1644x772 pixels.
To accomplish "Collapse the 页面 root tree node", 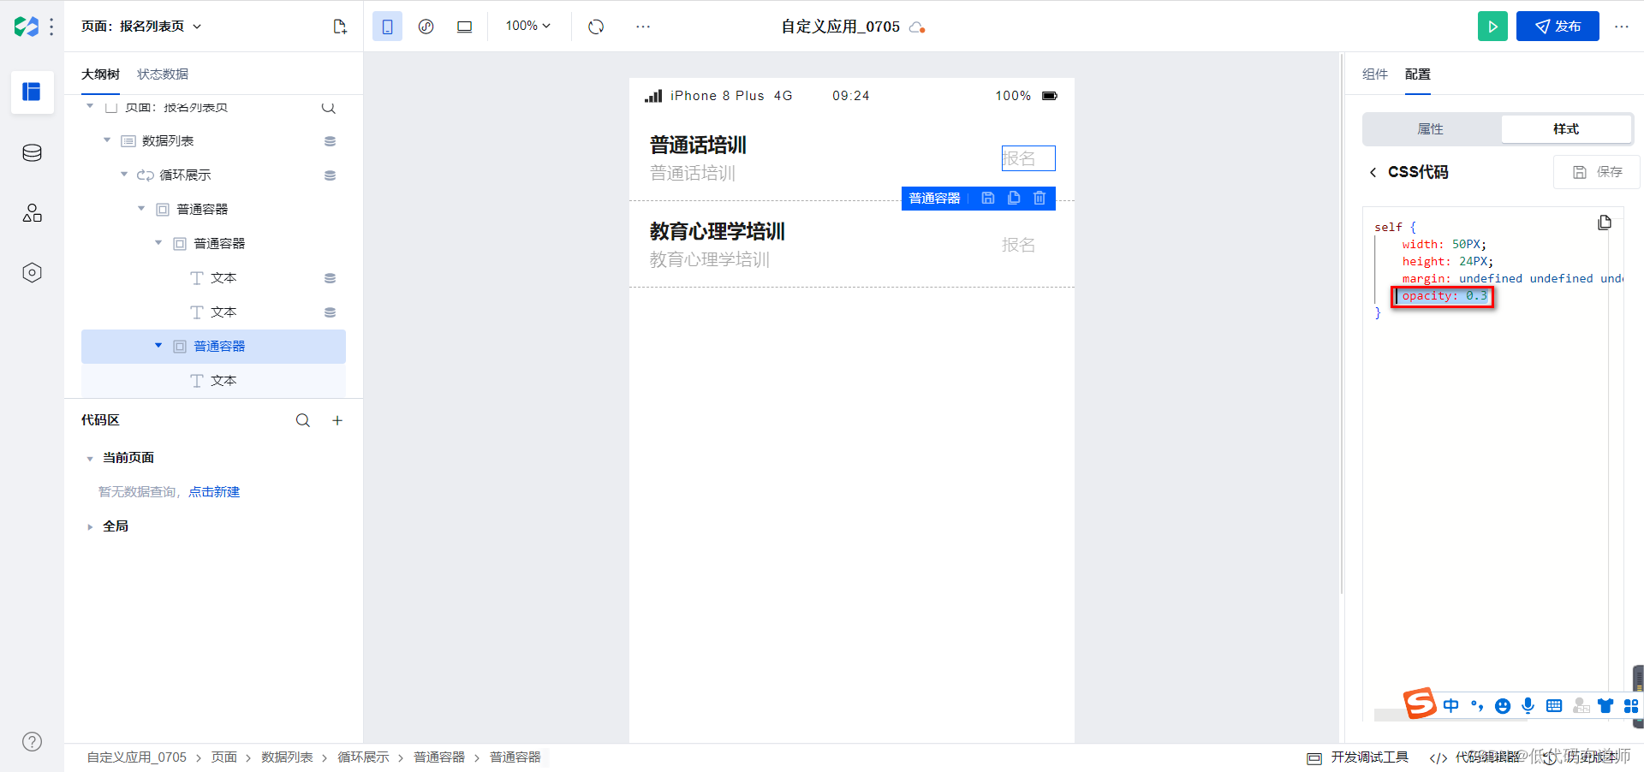I will 90,106.
